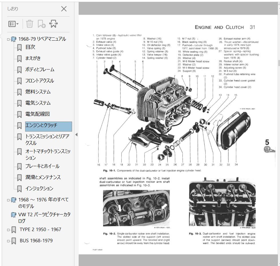280x266 pixels.
Task: Click the '34. Cylinder head cover (2)' list entry
Action: (235, 87)
